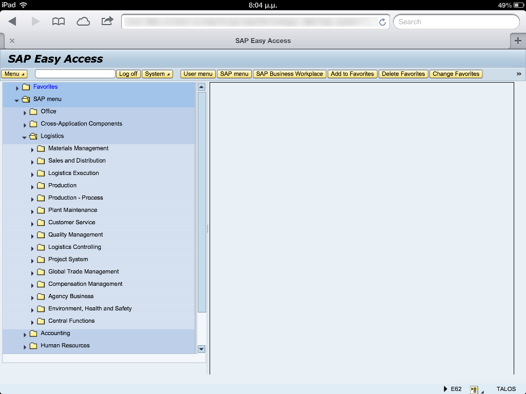
Task: Open the bookmarks book icon
Action: [59, 22]
